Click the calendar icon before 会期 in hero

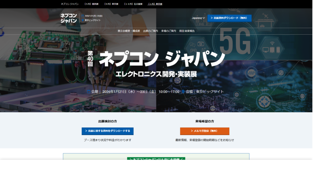[89, 92]
